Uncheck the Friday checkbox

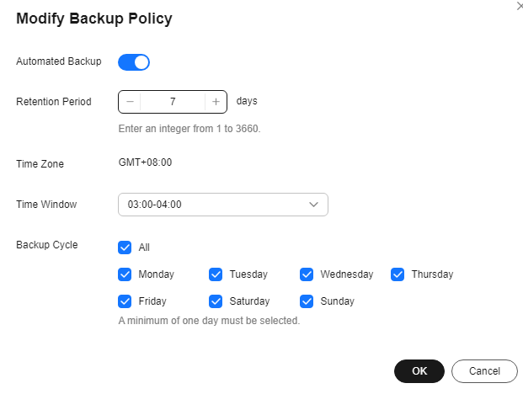point(125,301)
